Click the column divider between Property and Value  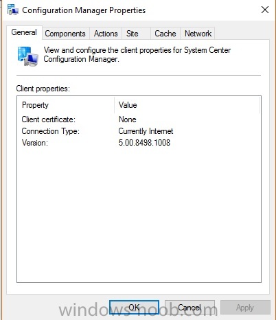point(114,105)
